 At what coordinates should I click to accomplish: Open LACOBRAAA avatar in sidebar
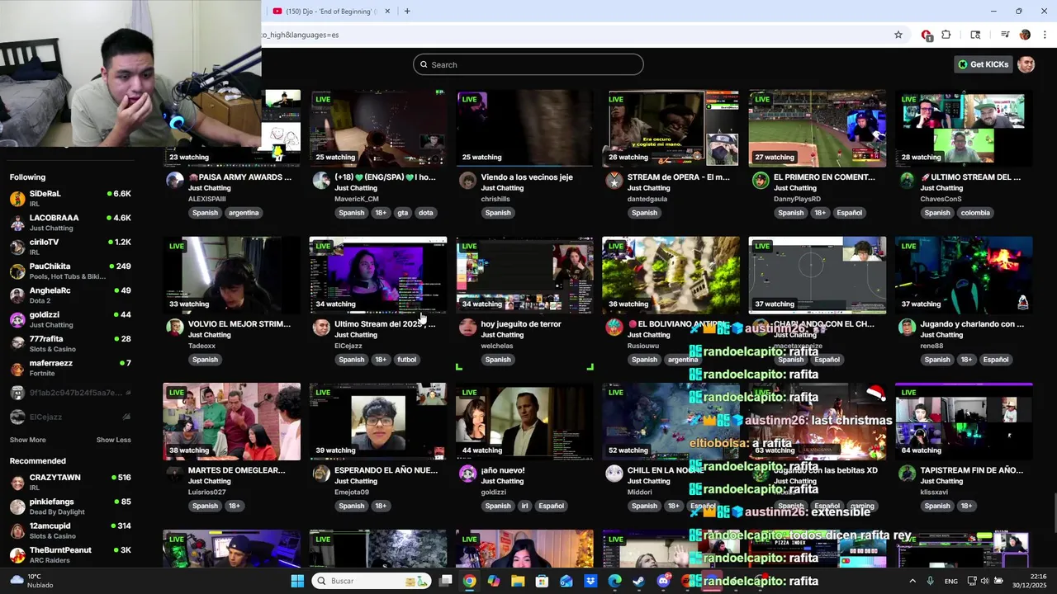click(x=17, y=223)
